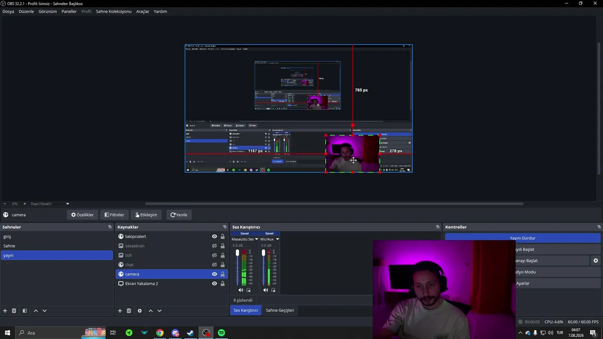Move the selected source up
This screenshot has height=339, width=603.
151,311
